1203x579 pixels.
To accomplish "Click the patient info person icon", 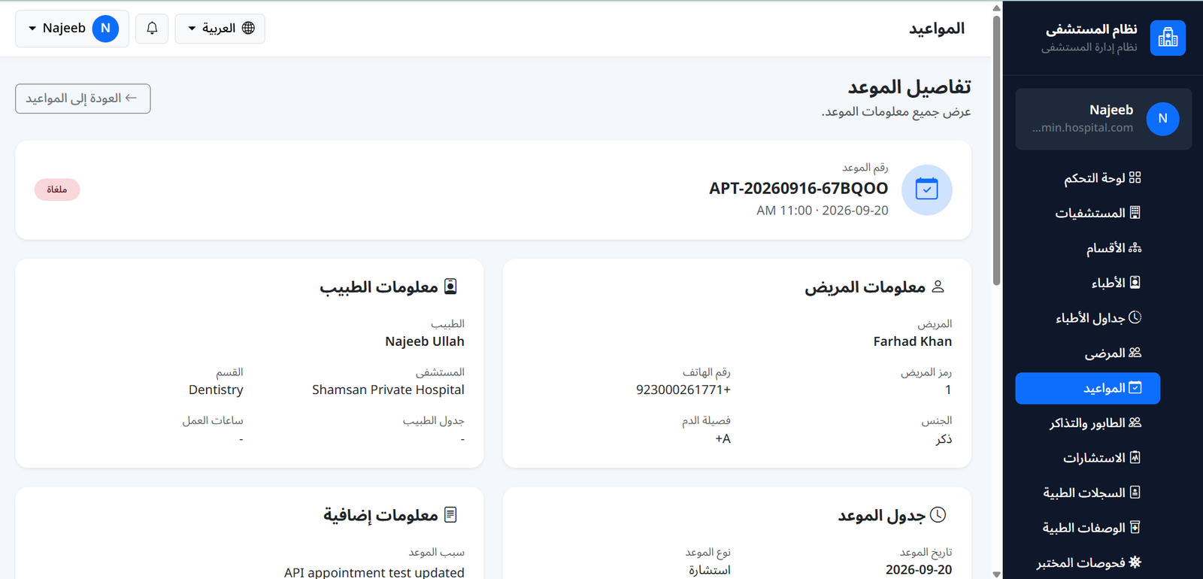I will pos(938,286).
